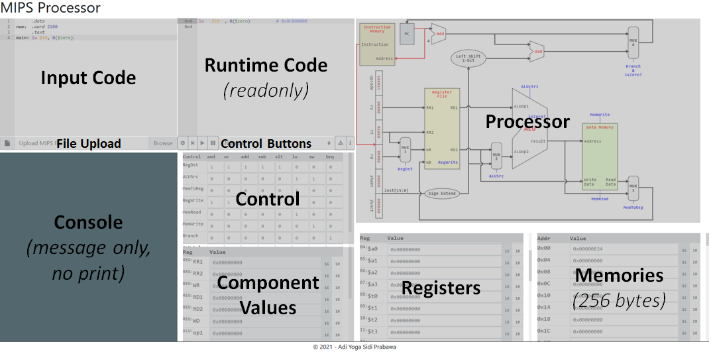
Task: Click the control table vertical scrollbar
Action: (x=351, y=192)
